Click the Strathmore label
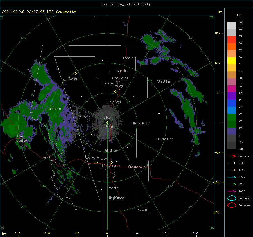Image resolution: width=253 pixels, height=237 pixels. tap(137, 167)
